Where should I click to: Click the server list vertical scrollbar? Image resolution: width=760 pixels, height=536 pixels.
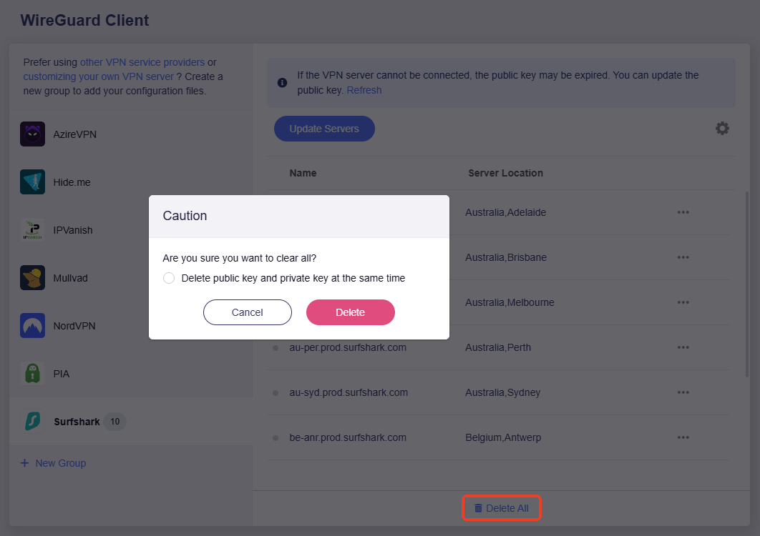click(747, 286)
